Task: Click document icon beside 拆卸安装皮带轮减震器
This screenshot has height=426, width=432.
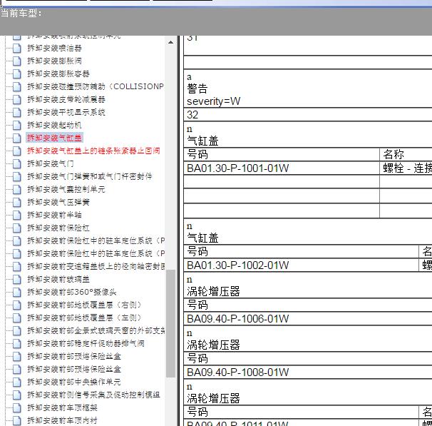Action: click(17, 99)
